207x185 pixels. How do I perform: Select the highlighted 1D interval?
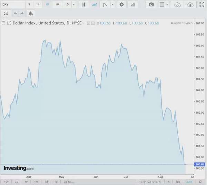point(47,4)
